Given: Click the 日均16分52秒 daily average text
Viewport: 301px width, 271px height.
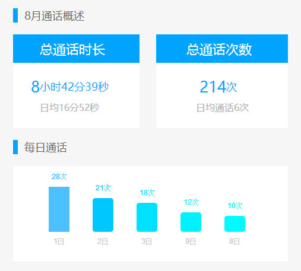Looking at the screenshot, I should tap(69, 108).
